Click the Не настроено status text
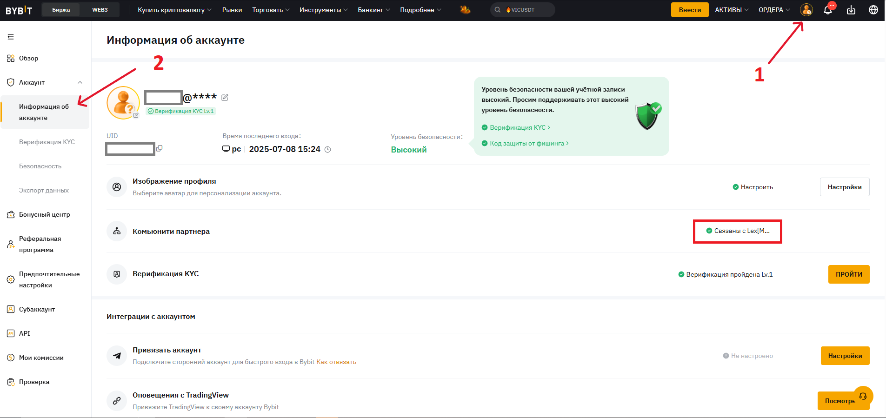The image size is (886, 418). [x=748, y=356]
